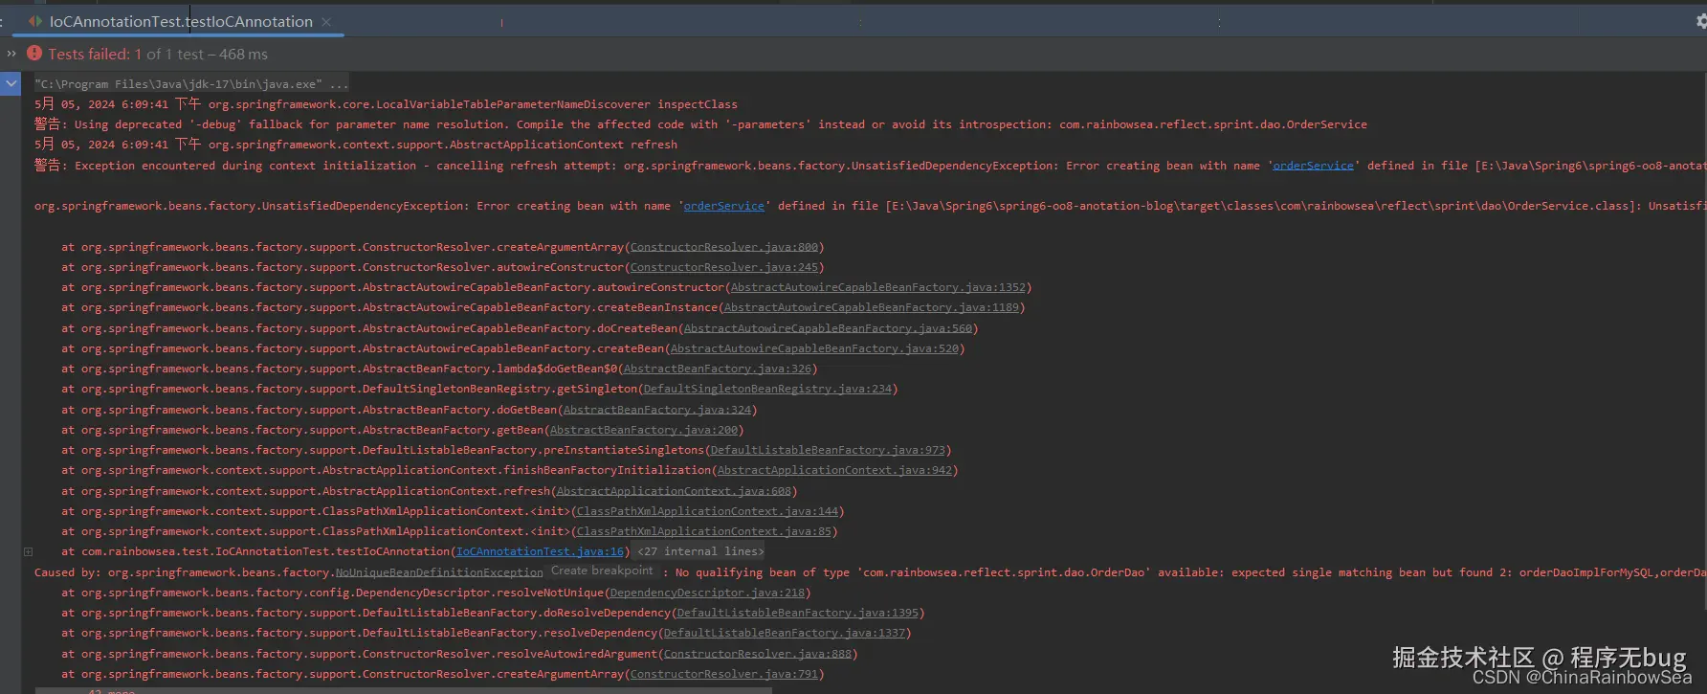Jump to IoCAnnotationTest.java:16 source
Screen dimensions: 1707x694
coord(540,551)
